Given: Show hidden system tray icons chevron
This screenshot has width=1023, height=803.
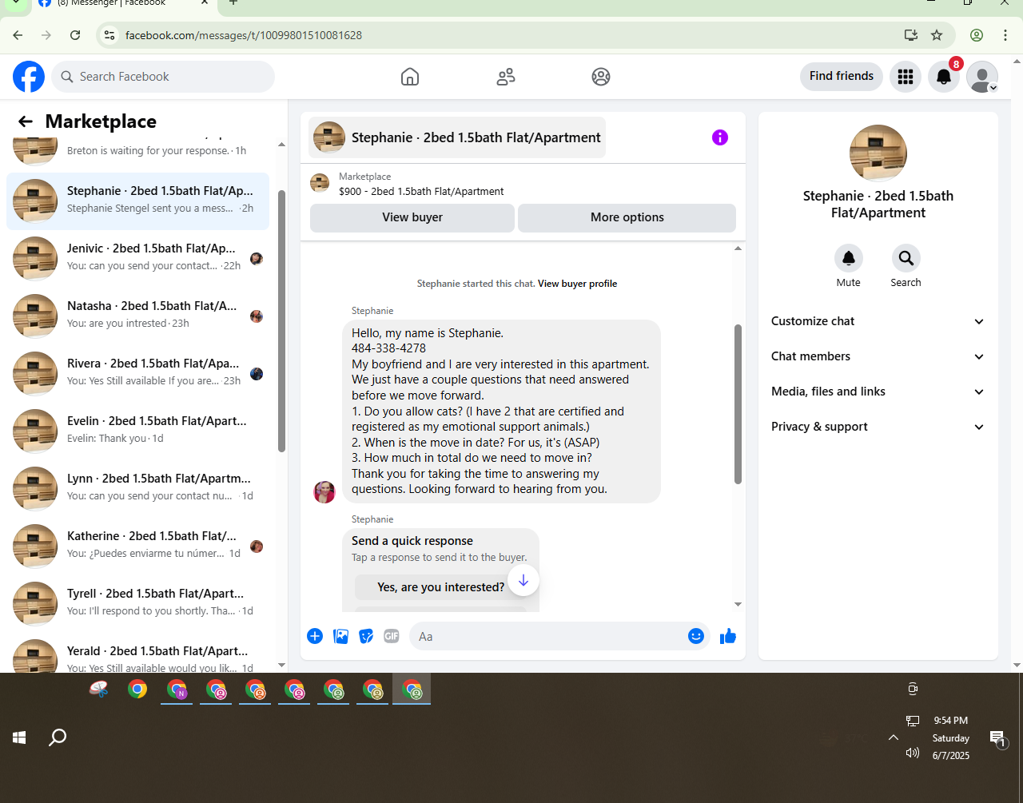Looking at the screenshot, I should (894, 737).
